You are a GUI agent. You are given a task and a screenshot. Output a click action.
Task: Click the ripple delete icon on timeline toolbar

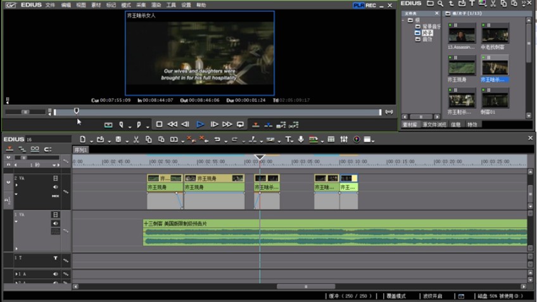coord(204,139)
